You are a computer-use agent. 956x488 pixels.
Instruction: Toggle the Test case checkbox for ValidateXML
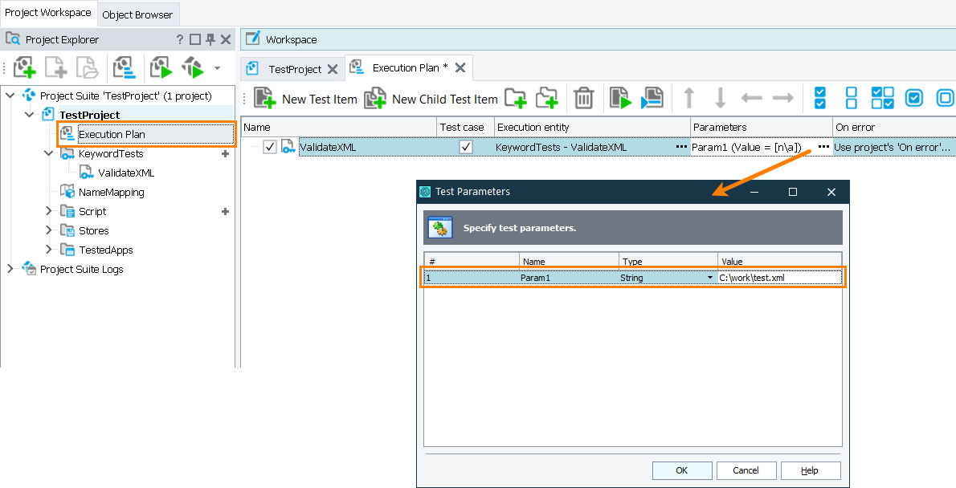(465, 147)
